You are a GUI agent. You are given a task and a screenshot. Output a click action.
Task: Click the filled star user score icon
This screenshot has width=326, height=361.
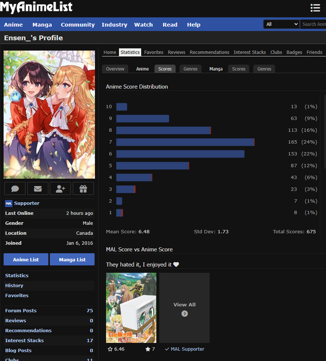pyautogui.click(x=148, y=349)
